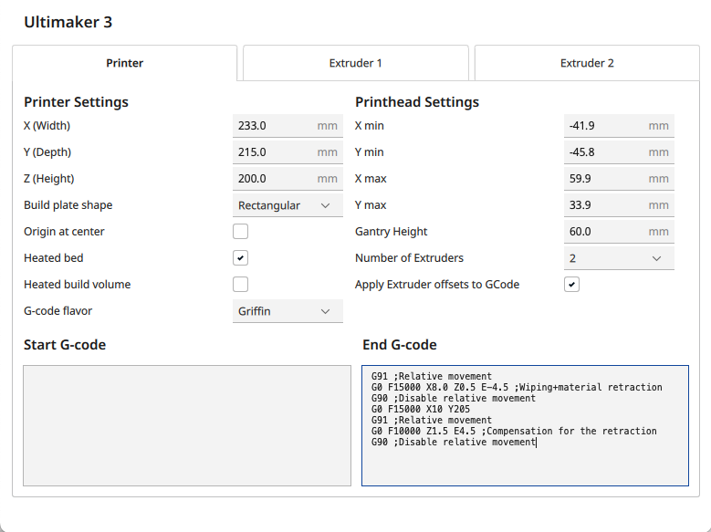Click the X (Width) input field
Screen dimensions: 711x532
click(274, 126)
